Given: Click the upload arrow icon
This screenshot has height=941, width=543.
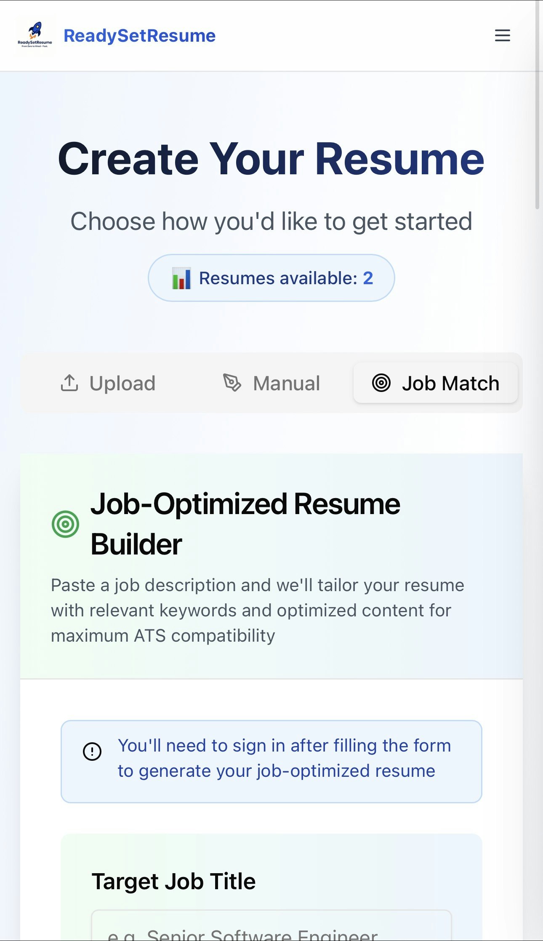Looking at the screenshot, I should coord(69,383).
